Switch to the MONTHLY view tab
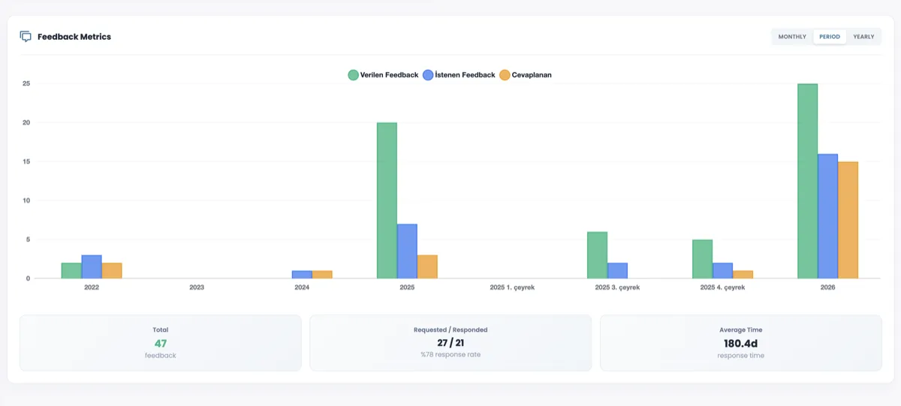The width and height of the screenshot is (901, 406). point(792,37)
